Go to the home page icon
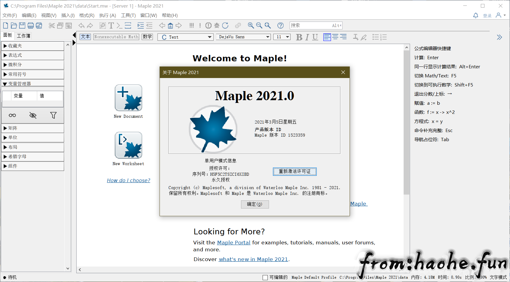The image size is (510, 282). [x=171, y=25]
